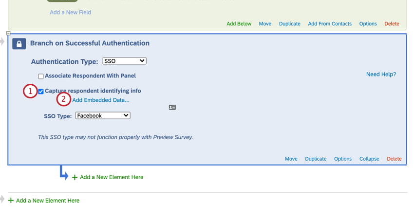Open the Need Help link

pyautogui.click(x=381, y=75)
